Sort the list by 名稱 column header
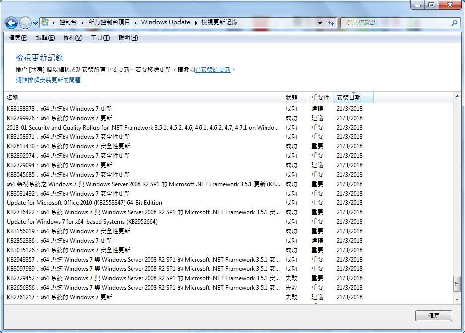The width and height of the screenshot is (465, 333). 143,98
